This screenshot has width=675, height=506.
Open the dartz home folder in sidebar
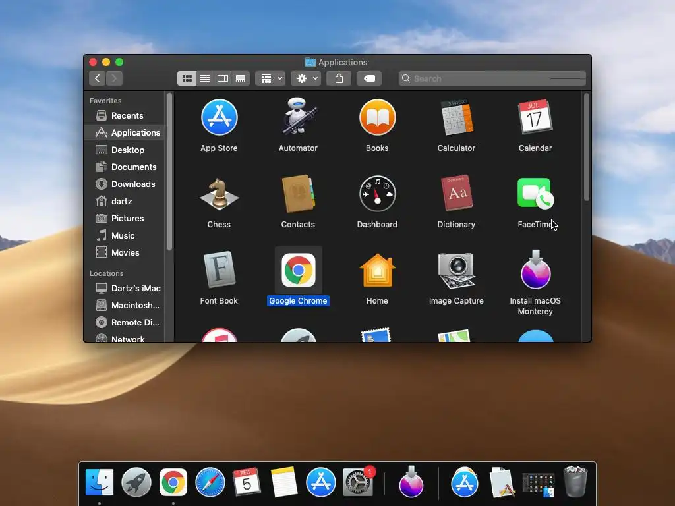pyautogui.click(x=125, y=202)
